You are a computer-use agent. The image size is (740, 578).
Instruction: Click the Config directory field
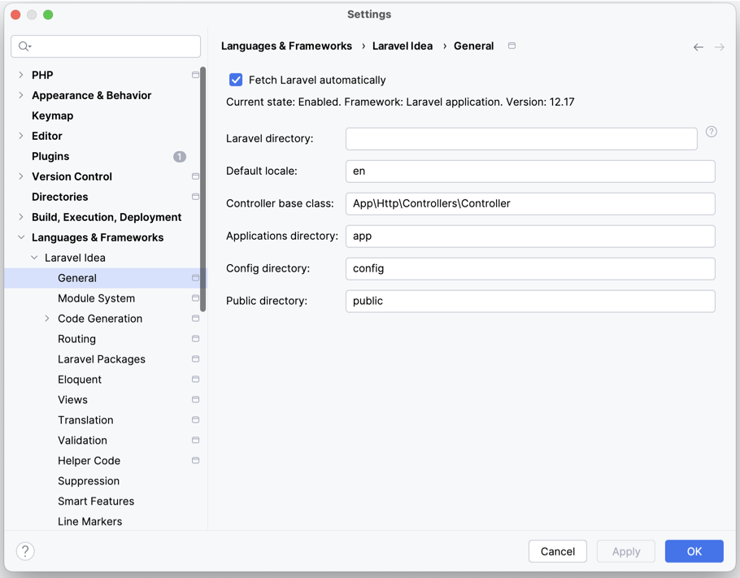click(x=530, y=268)
